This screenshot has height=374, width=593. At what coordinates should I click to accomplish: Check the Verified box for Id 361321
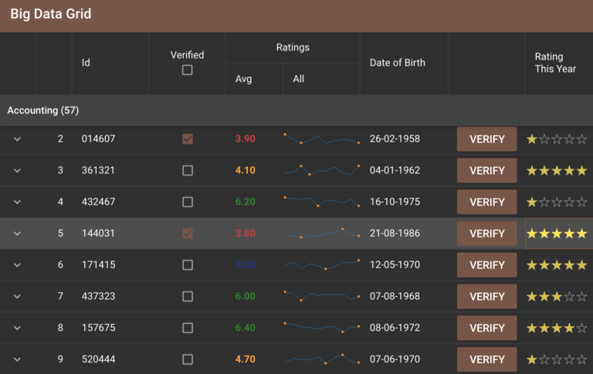click(x=187, y=171)
